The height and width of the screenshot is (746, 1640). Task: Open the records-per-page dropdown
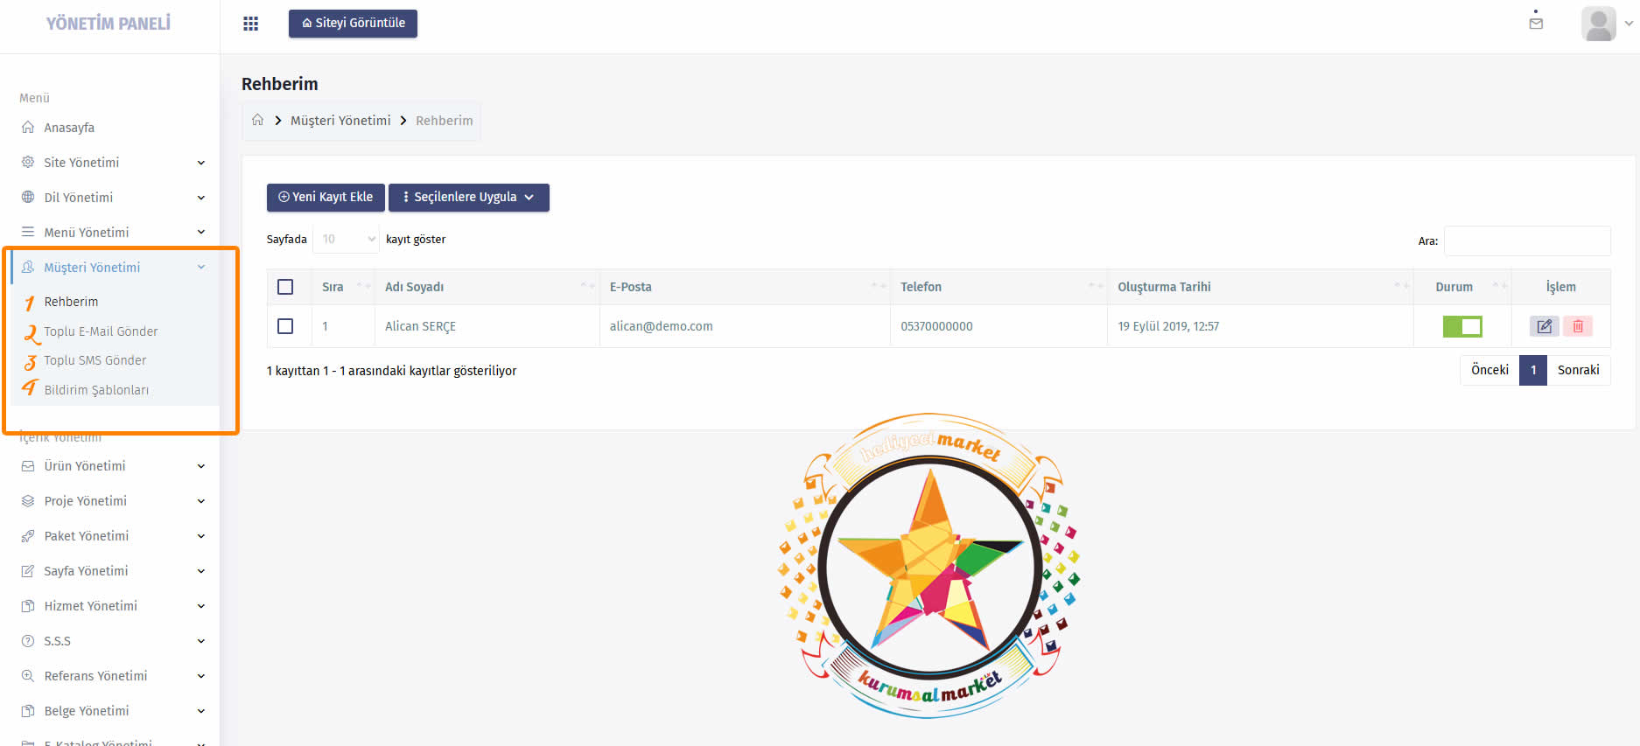346,239
